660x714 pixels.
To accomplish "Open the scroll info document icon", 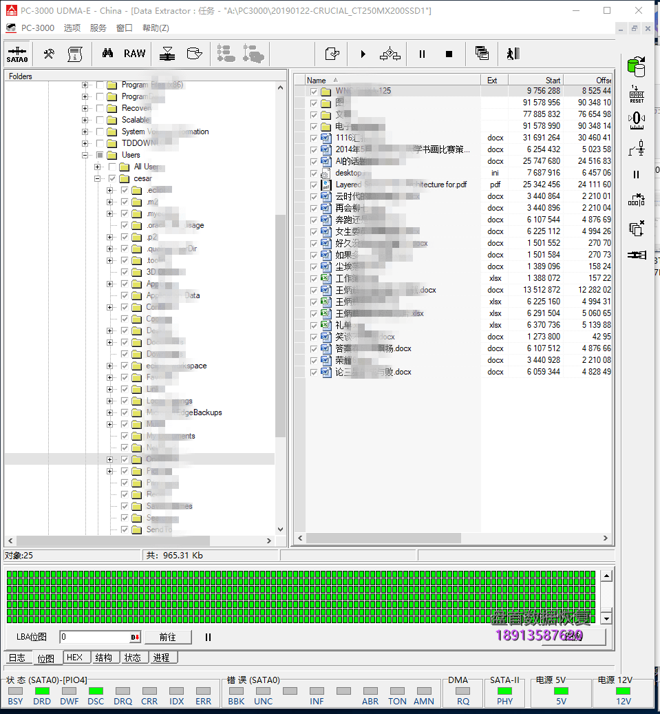I will 74,54.
